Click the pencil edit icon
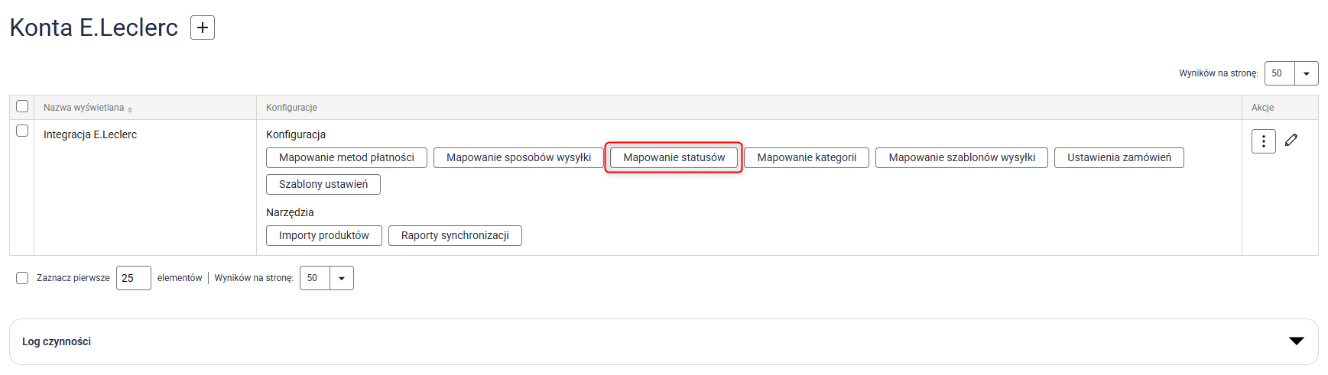The width and height of the screenshot is (1328, 375). coord(1291,140)
